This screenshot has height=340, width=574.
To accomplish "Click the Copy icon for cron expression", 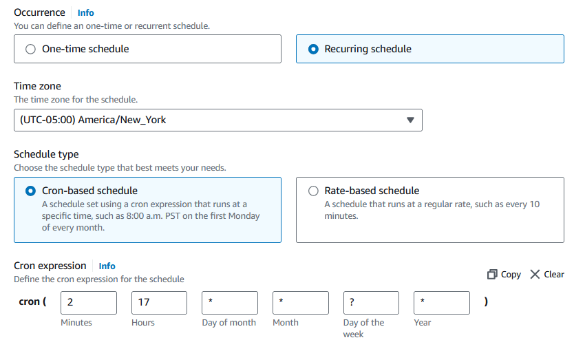I will coord(492,274).
